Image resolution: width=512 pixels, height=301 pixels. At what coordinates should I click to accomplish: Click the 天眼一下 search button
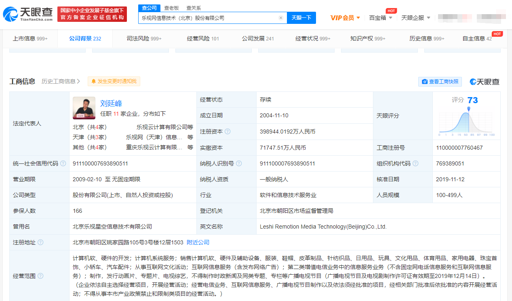[x=301, y=18]
